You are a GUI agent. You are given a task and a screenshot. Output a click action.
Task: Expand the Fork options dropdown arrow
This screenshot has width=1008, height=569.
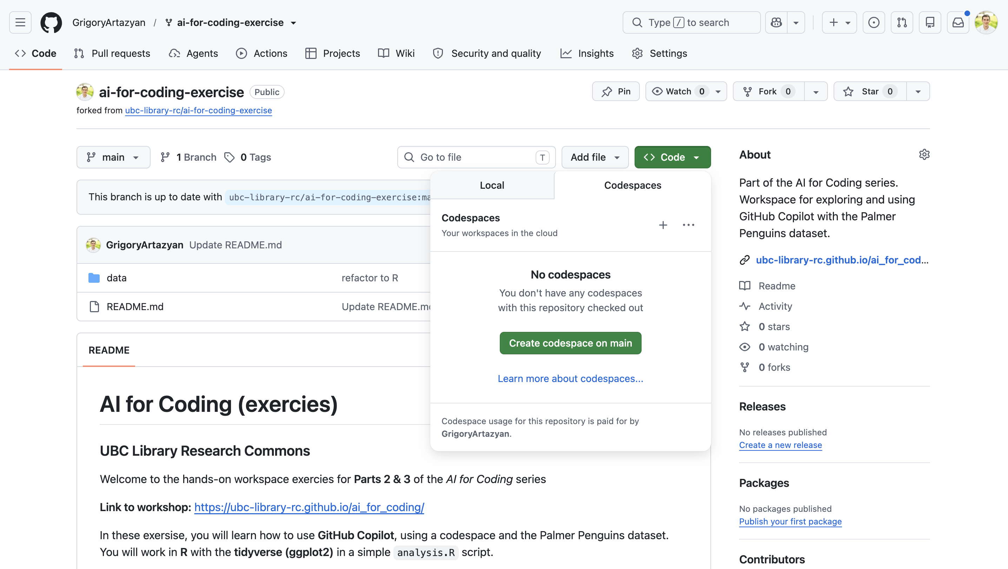[x=816, y=91]
